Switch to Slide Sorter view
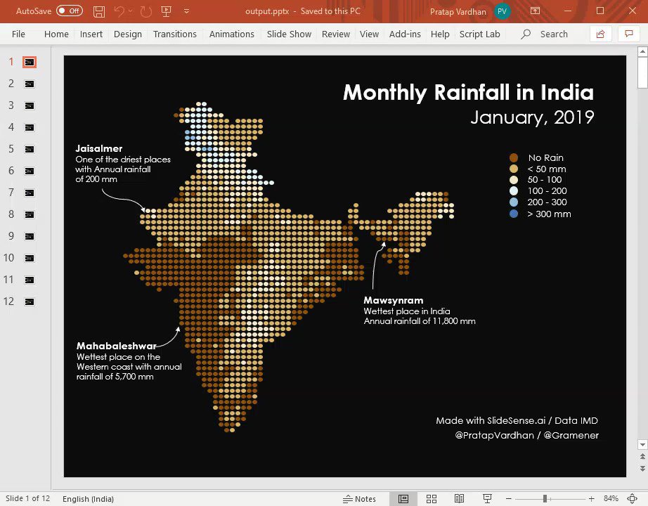Screen dimensions: 648x506 point(432,499)
